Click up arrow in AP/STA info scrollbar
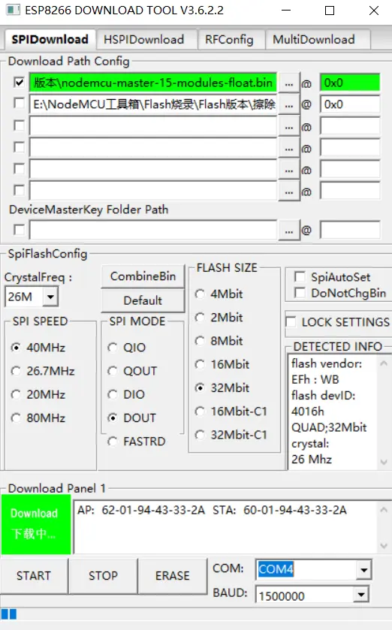The image size is (392, 630). point(384,509)
